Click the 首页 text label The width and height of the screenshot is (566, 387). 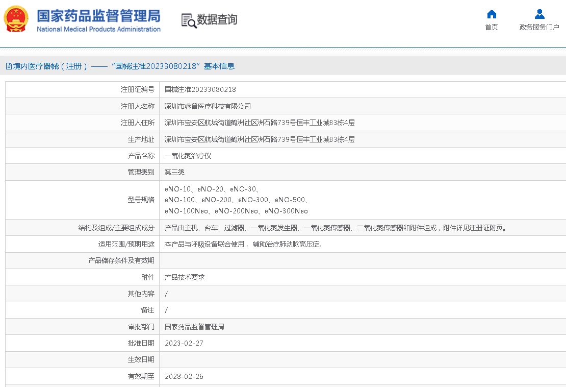[492, 27]
